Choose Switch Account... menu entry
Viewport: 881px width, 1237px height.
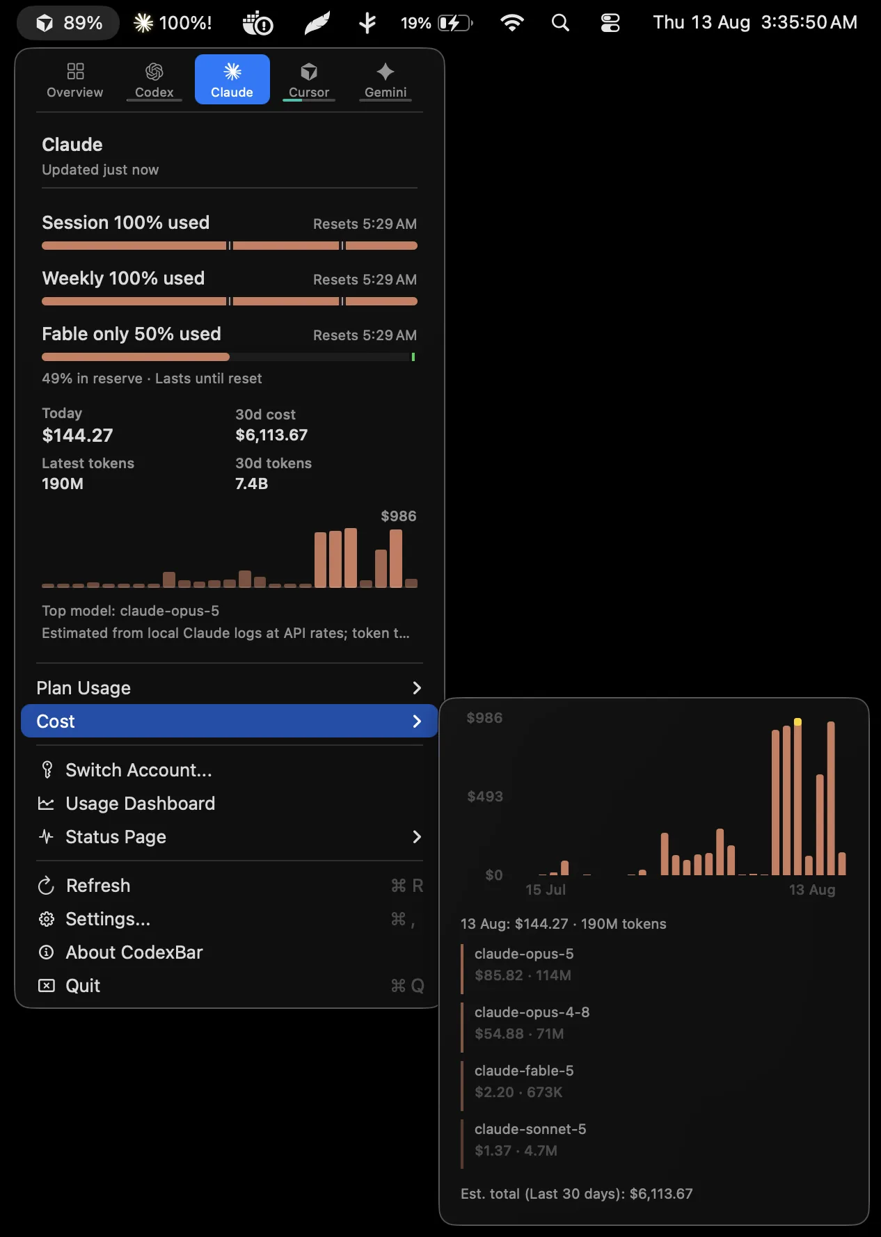point(229,770)
